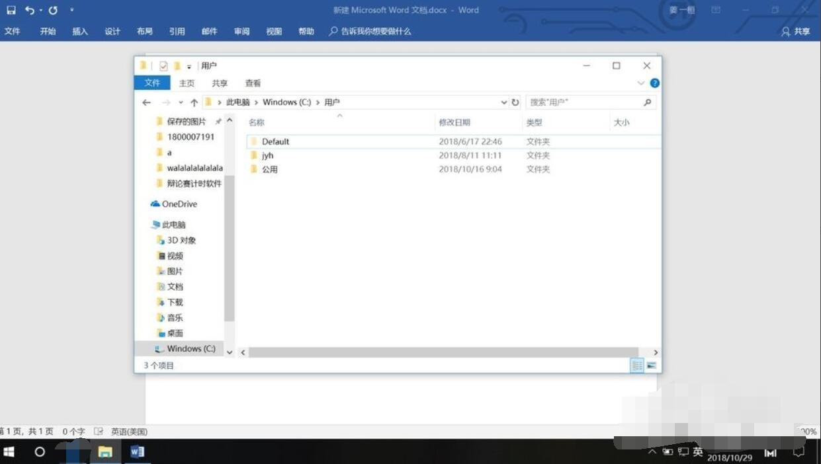Select 图片 in the navigation pane
Image resolution: width=821 pixels, height=464 pixels.
coord(175,272)
